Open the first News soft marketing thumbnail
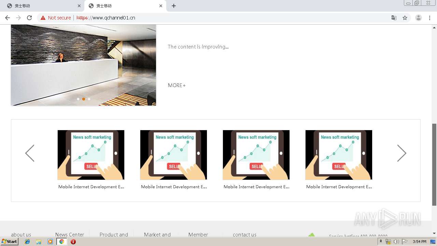This screenshot has height=246, width=437. pyautogui.click(x=91, y=155)
